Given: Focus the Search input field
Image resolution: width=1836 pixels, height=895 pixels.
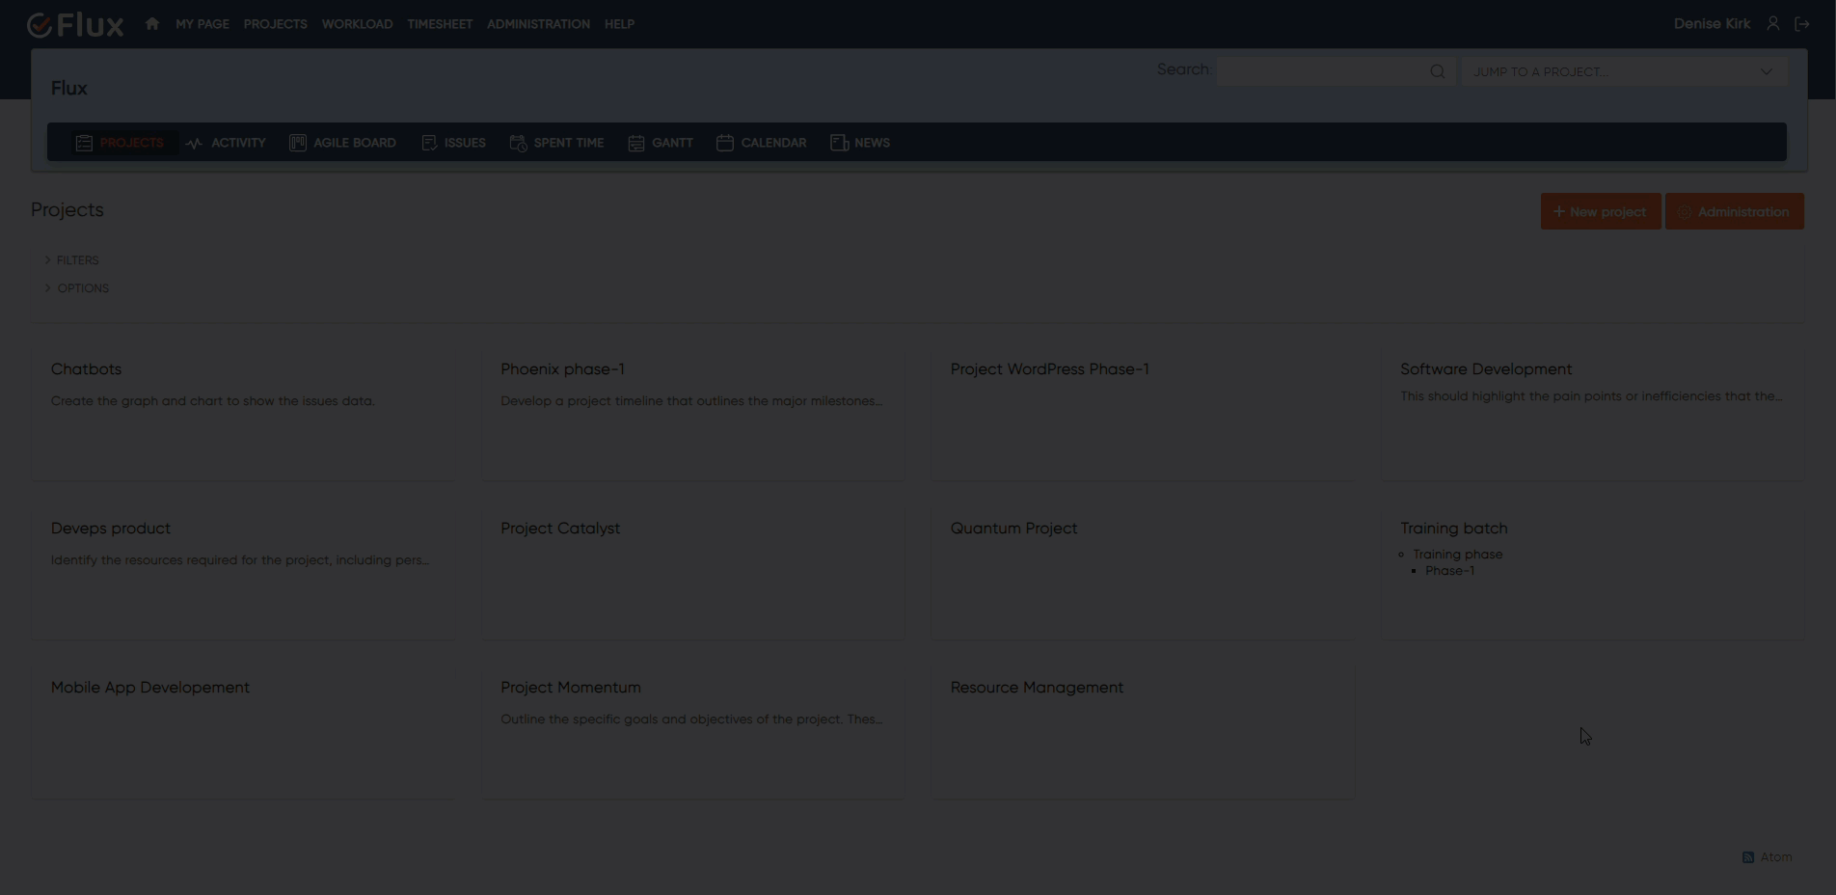Looking at the screenshot, I should pyautogui.click(x=1321, y=71).
